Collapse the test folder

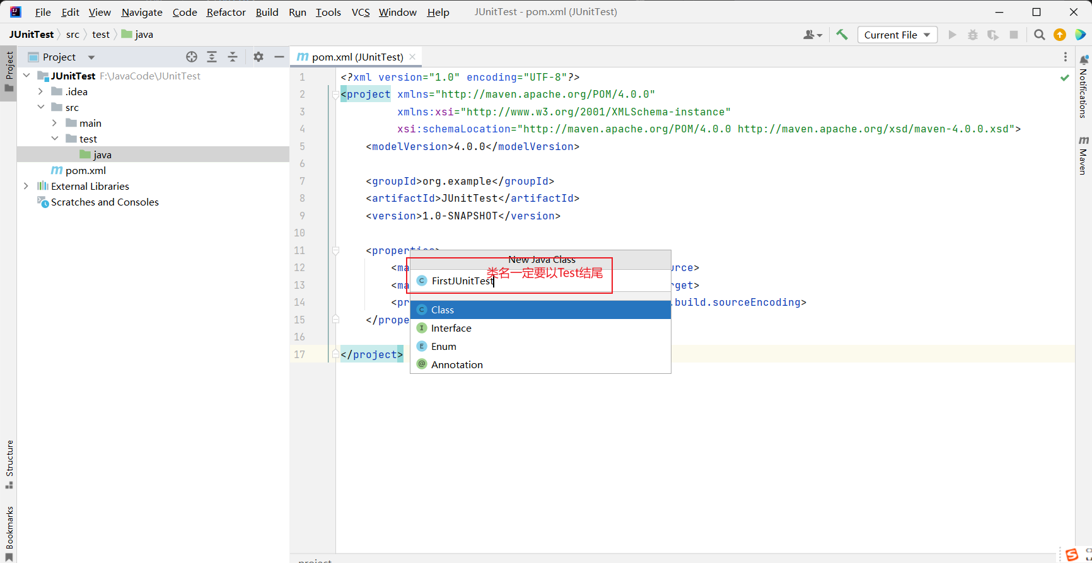(55, 139)
